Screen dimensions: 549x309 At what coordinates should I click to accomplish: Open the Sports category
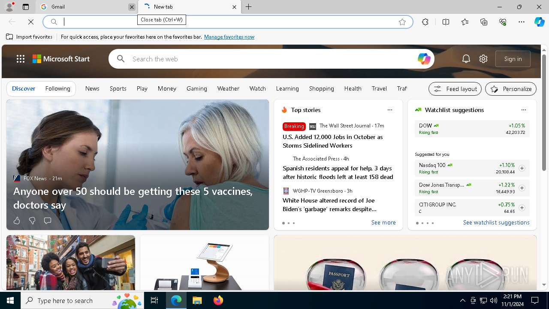pyautogui.click(x=118, y=88)
